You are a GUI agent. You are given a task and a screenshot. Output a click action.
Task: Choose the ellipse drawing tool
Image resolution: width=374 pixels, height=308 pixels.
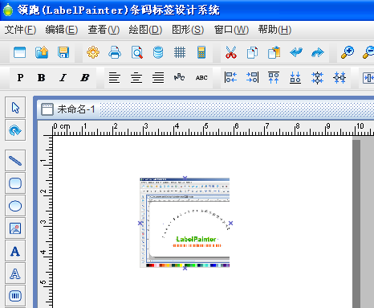pos(15,206)
